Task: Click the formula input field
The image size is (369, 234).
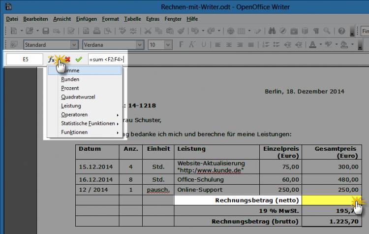Action: pos(107,59)
